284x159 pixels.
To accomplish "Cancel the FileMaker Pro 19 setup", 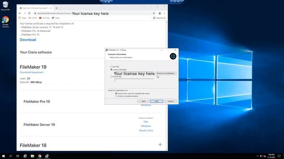I will 170,101.
